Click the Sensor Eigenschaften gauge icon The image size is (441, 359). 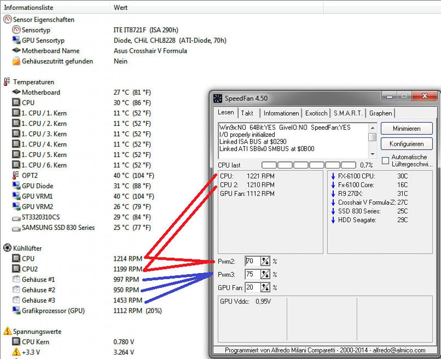[x=7, y=19]
